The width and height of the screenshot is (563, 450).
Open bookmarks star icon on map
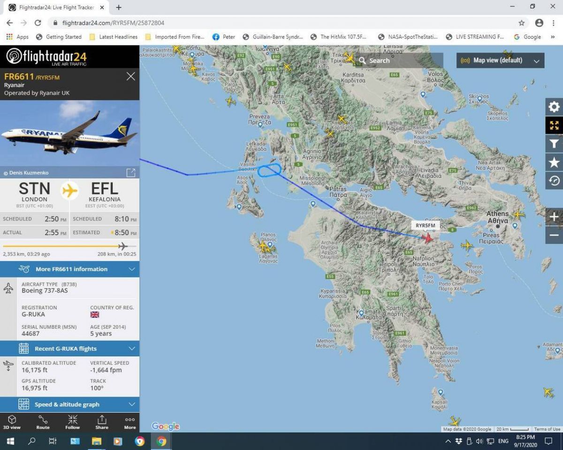[554, 162]
